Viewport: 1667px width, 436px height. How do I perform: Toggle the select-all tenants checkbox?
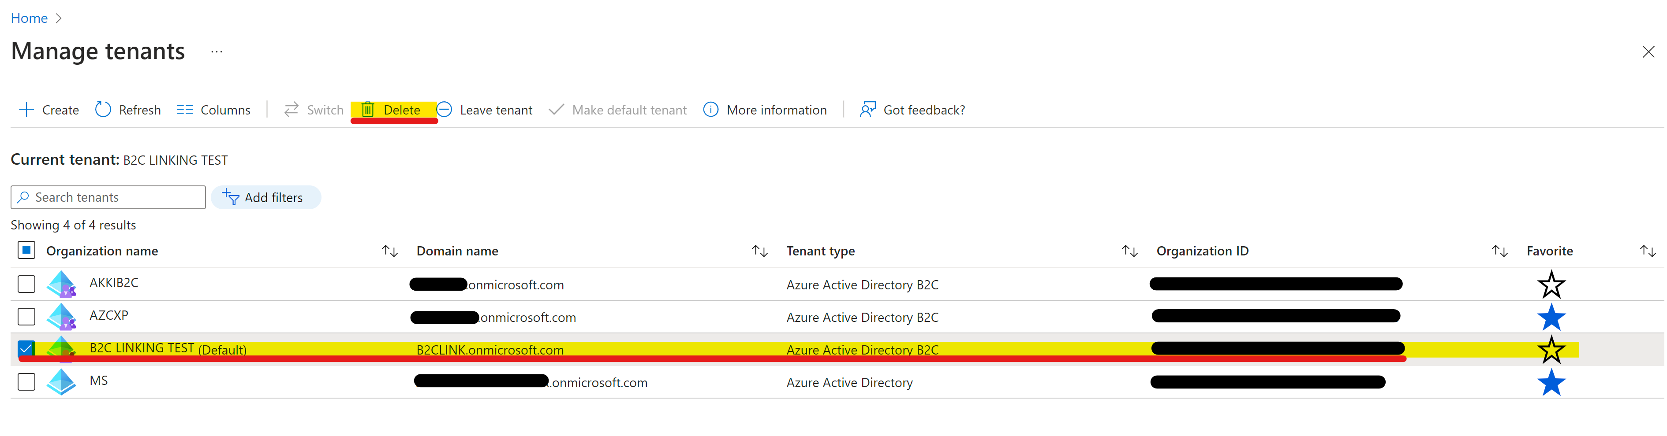(26, 250)
